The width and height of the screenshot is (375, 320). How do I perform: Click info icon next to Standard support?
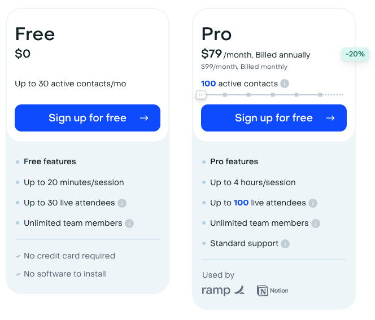(x=285, y=244)
